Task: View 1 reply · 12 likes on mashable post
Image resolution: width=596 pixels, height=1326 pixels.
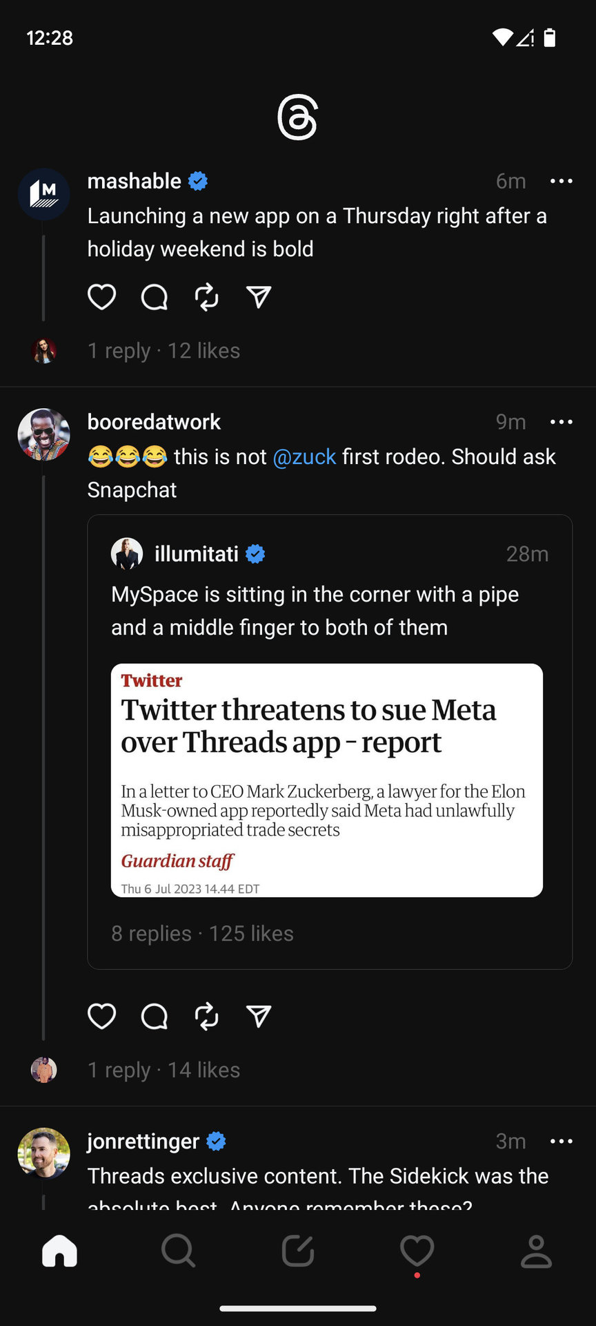Action: coord(163,351)
